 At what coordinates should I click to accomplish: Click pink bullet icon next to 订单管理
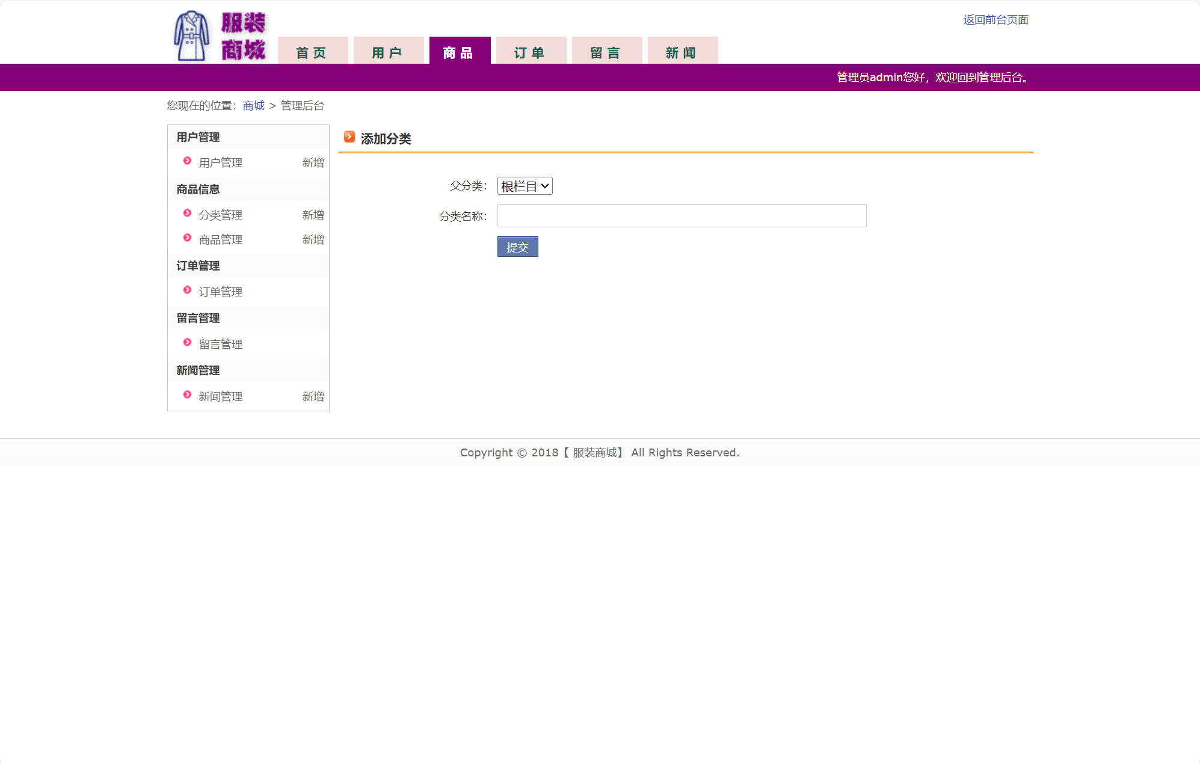coord(187,290)
